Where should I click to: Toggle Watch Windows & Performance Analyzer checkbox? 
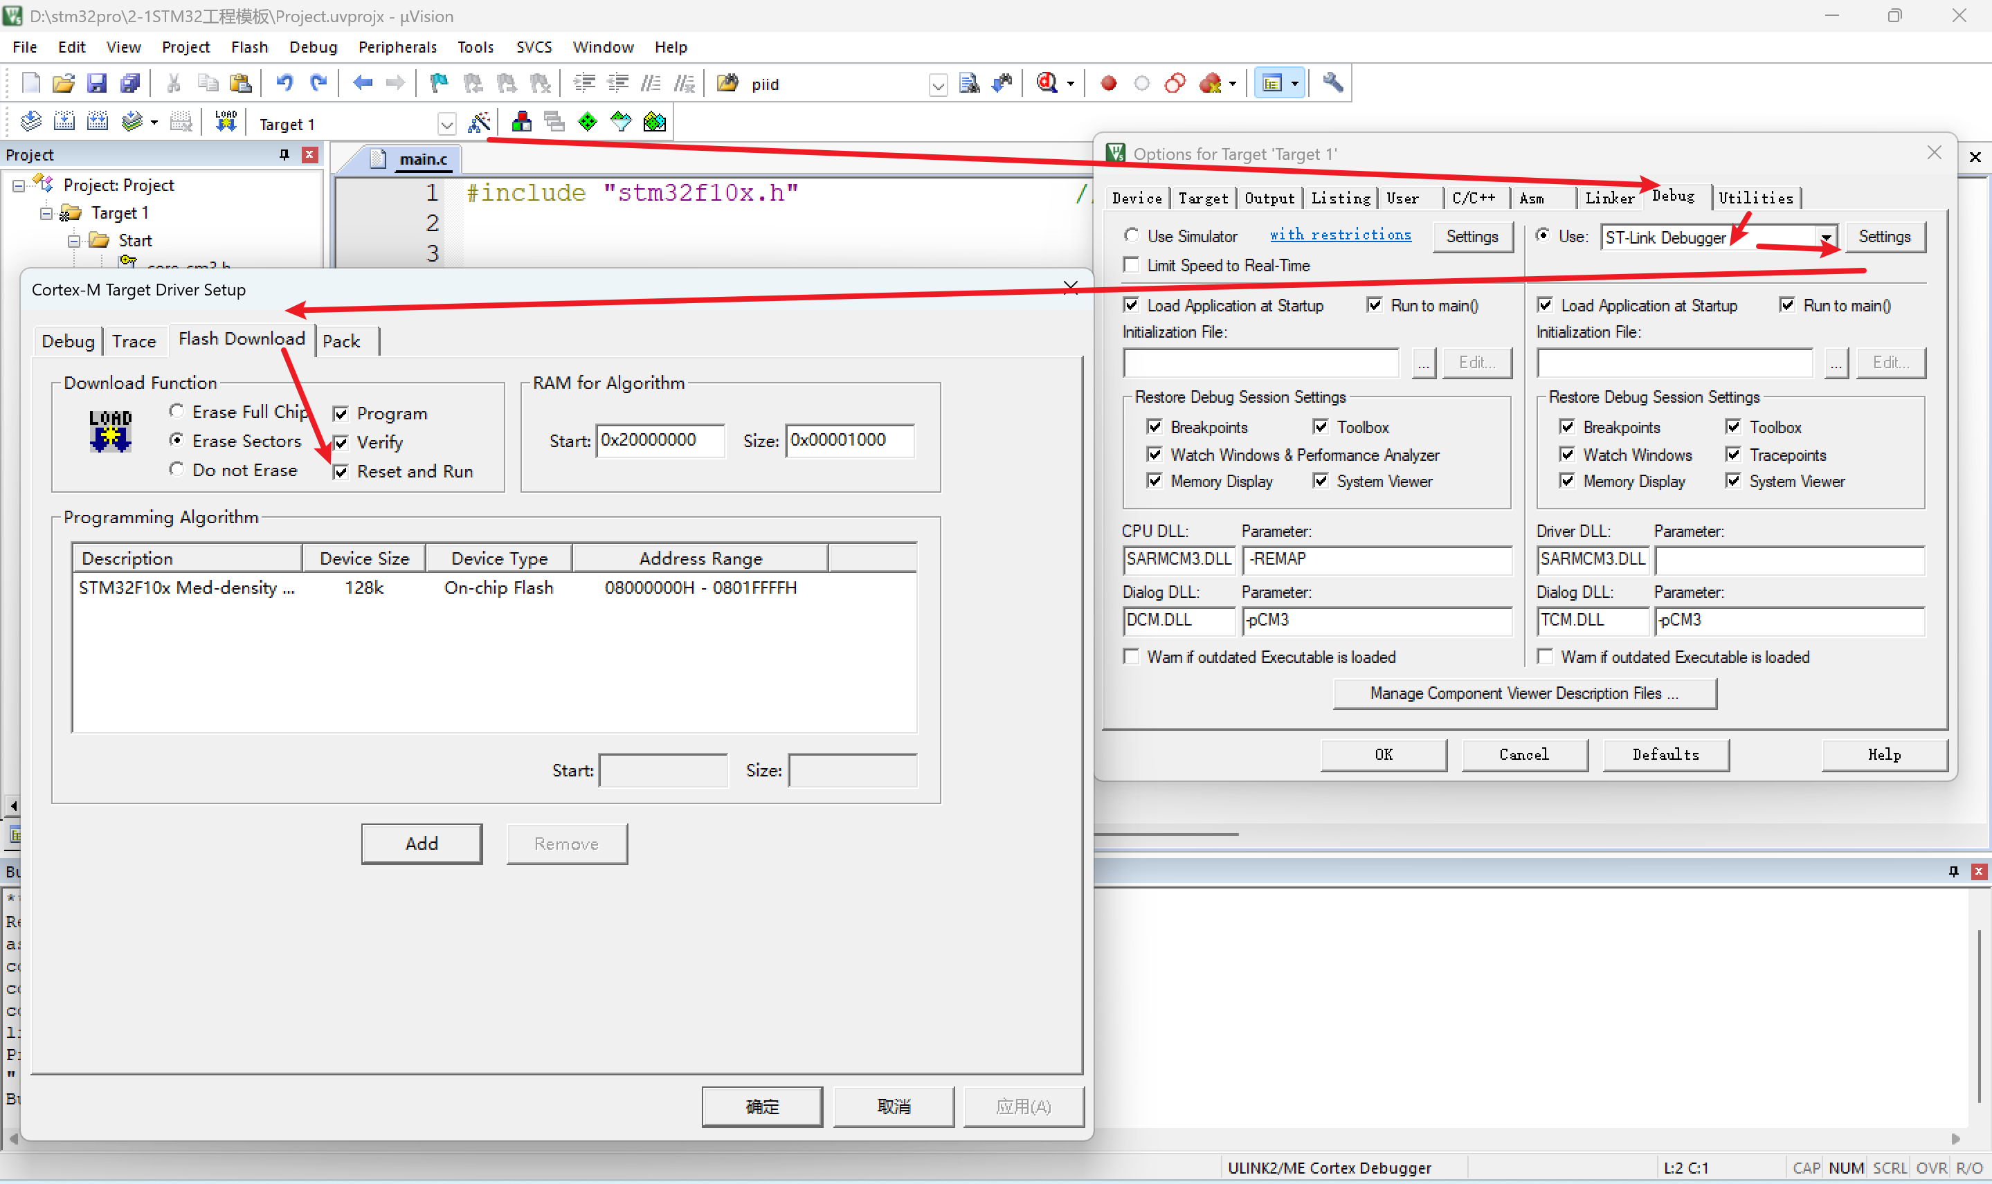click(x=1155, y=454)
